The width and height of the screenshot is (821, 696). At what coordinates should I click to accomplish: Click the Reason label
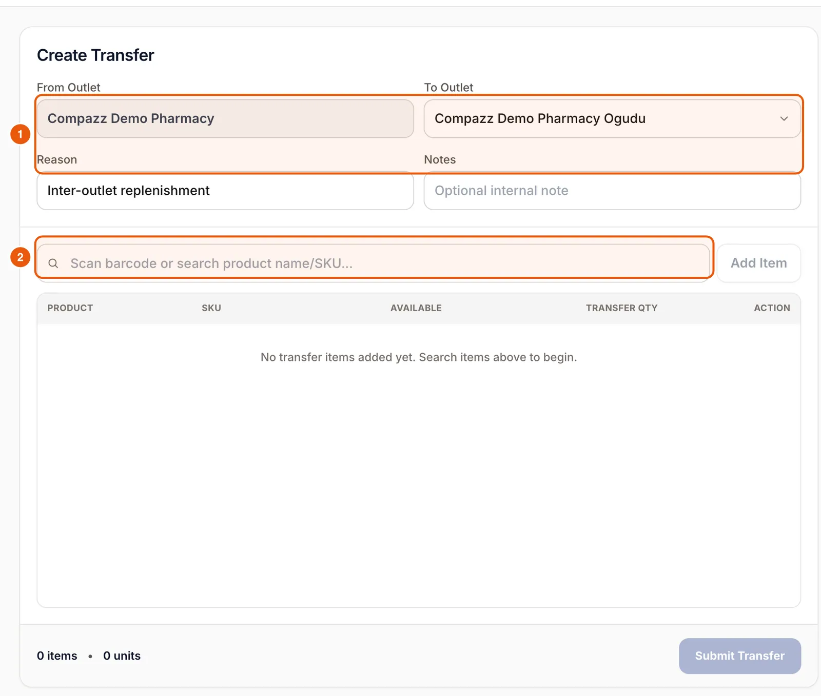[x=57, y=159]
